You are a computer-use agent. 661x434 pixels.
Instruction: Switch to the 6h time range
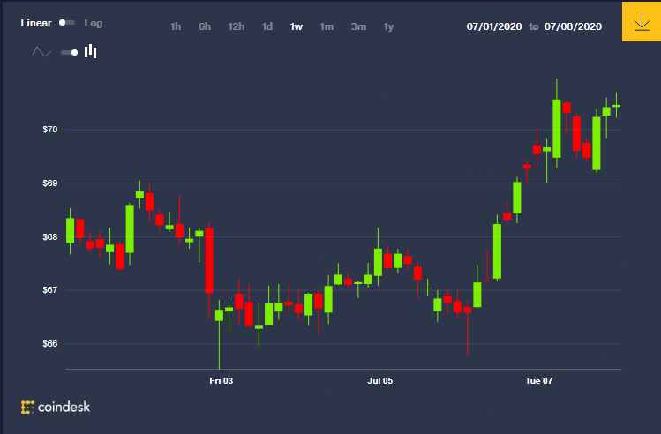(x=205, y=26)
